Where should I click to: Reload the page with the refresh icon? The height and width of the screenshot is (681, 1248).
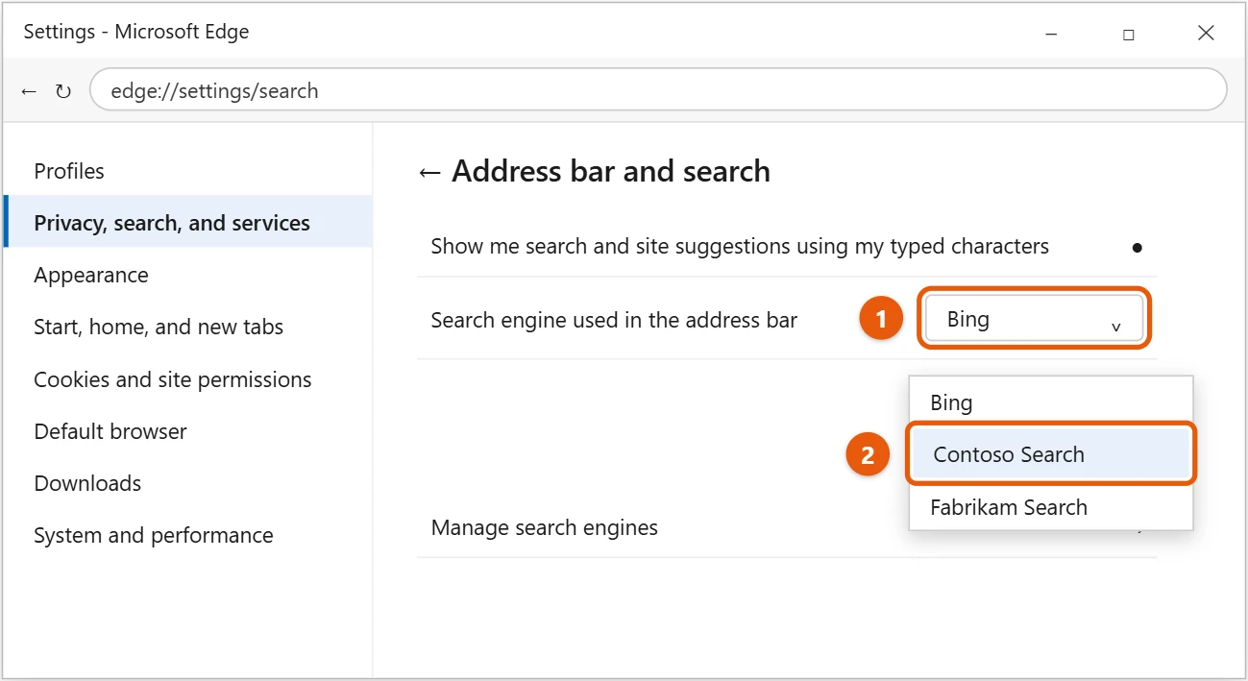63,91
